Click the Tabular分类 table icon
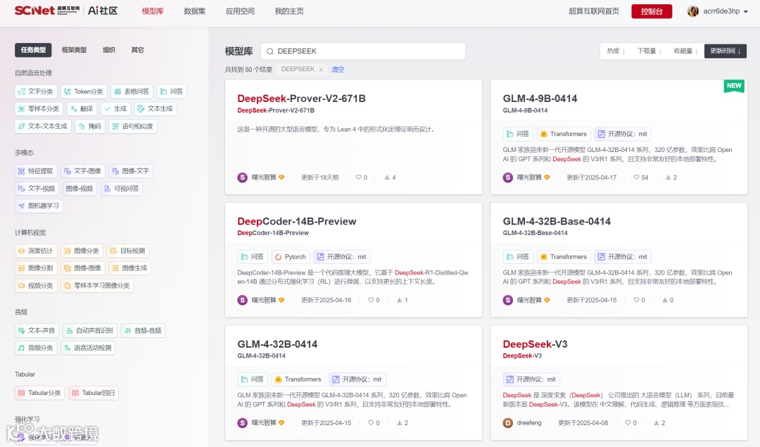The width and height of the screenshot is (760, 447). click(21, 394)
